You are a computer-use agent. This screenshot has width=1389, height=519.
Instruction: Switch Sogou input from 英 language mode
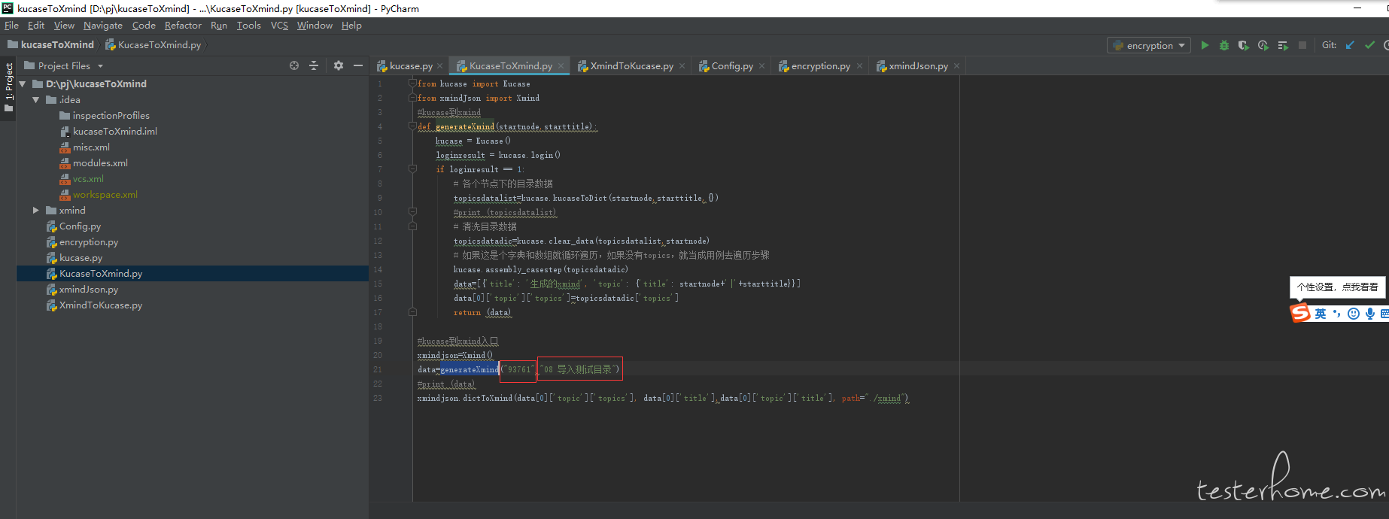[1321, 314]
